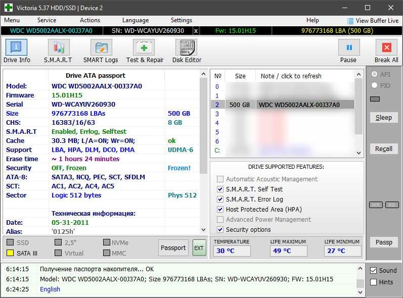Toggle Host Protected Area (HPA) checkbox
This screenshot has width=403, height=298.
tap(220, 210)
